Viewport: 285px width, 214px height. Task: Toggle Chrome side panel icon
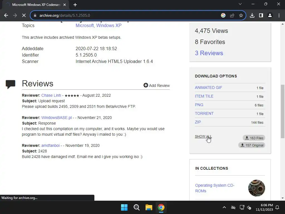pyautogui.click(x=261, y=16)
